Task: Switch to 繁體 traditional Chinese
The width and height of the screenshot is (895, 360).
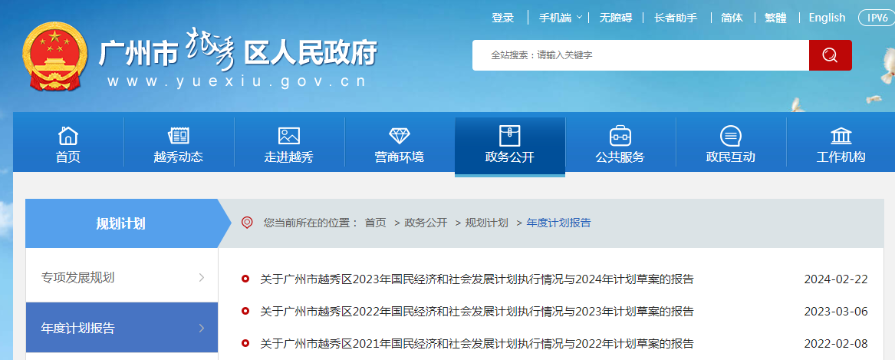Action: click(775, 18)
